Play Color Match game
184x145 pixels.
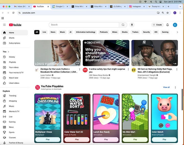164,139
